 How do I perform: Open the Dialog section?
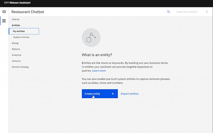tap(15, 43)
